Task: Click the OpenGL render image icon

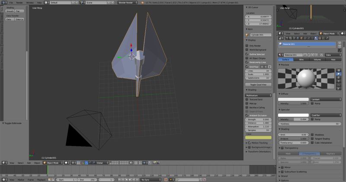Action: (154, 163)
